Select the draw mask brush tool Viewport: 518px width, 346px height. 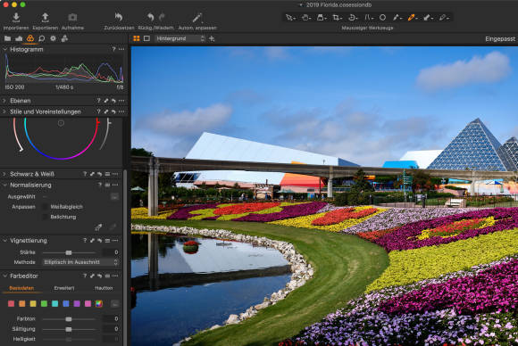click(x=397, y=18)
